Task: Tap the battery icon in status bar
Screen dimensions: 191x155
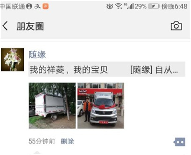Action: 154,6
